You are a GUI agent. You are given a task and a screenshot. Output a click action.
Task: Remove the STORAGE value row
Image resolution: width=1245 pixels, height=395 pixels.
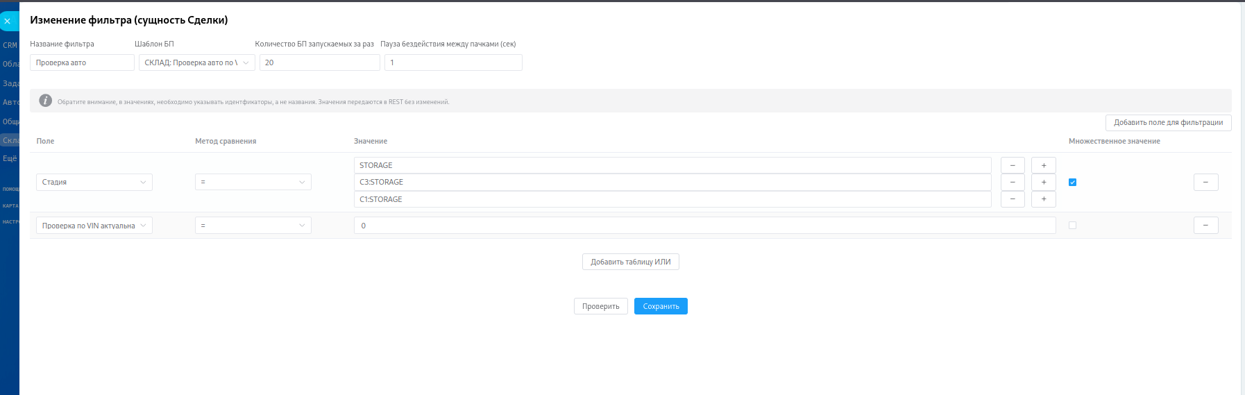click(1013, 165)
